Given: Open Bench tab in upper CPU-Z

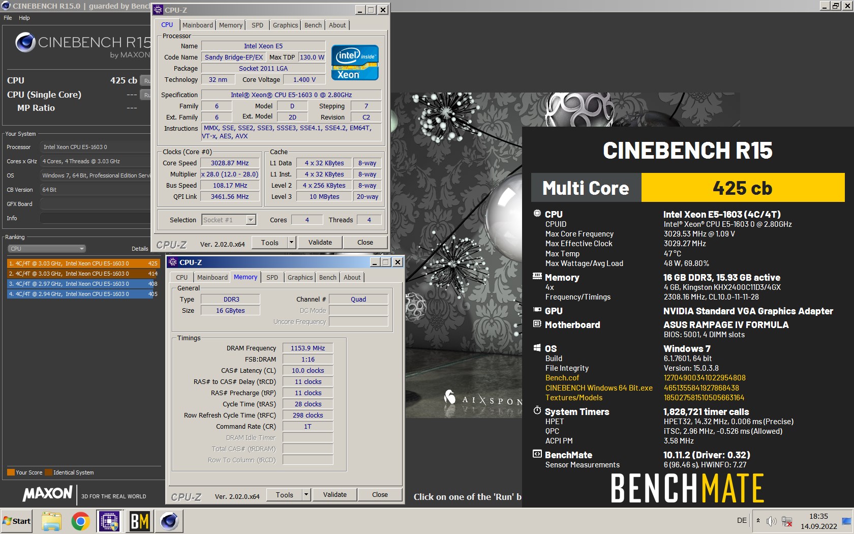Looking at the screenshot, I should (313, 25).
